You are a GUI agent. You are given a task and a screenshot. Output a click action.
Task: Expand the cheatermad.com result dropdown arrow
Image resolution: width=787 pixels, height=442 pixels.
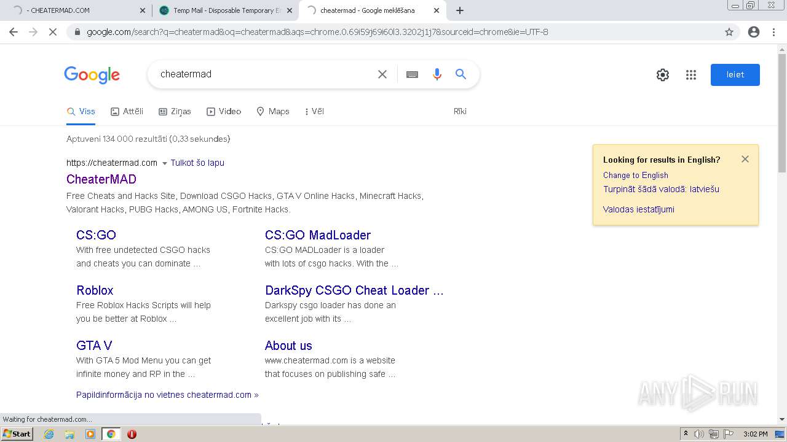(x=164, y=163)
